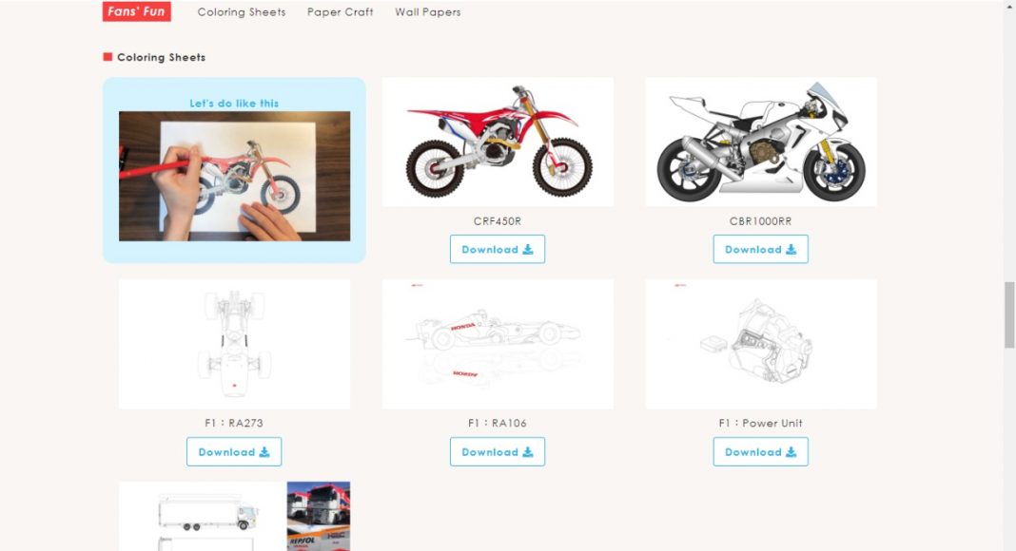
Task: Download the CRF450R coloring sheet
Action: click(498, 249)
